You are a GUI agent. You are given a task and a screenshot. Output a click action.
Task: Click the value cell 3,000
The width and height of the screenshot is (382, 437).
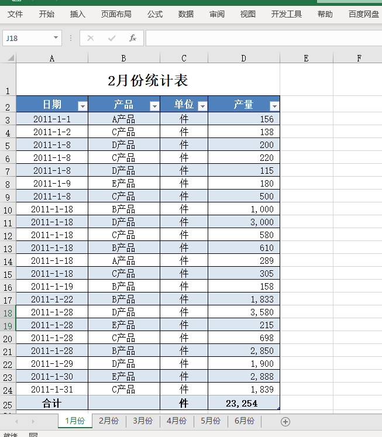pyautogui.click(x=244, y=222)
